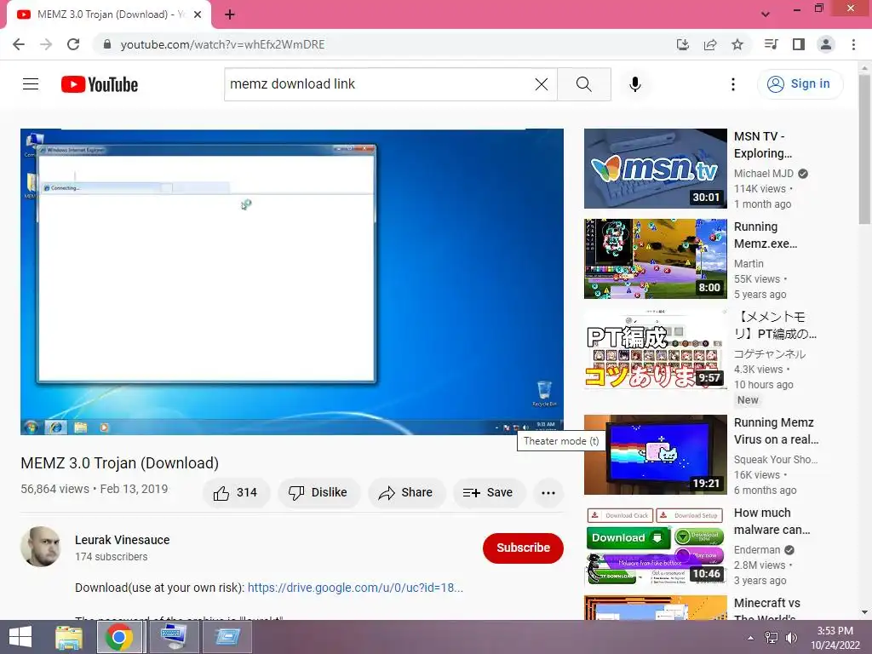Click the browser forward arrow
The image size is (872, 654).
(46, 44)
